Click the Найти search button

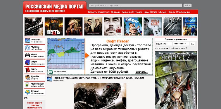pyautogui.click(x=187, y=6)
